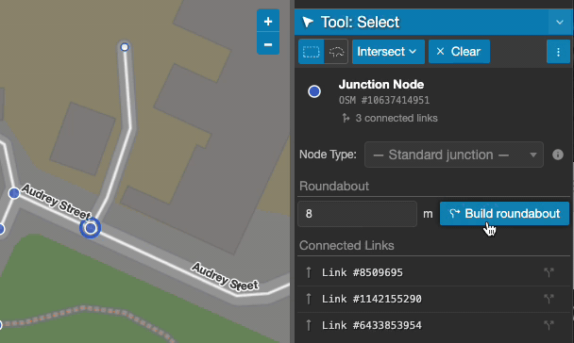Select Link #8509695 row
Viewport: 574px width, 343px height.
click(433, 272)
